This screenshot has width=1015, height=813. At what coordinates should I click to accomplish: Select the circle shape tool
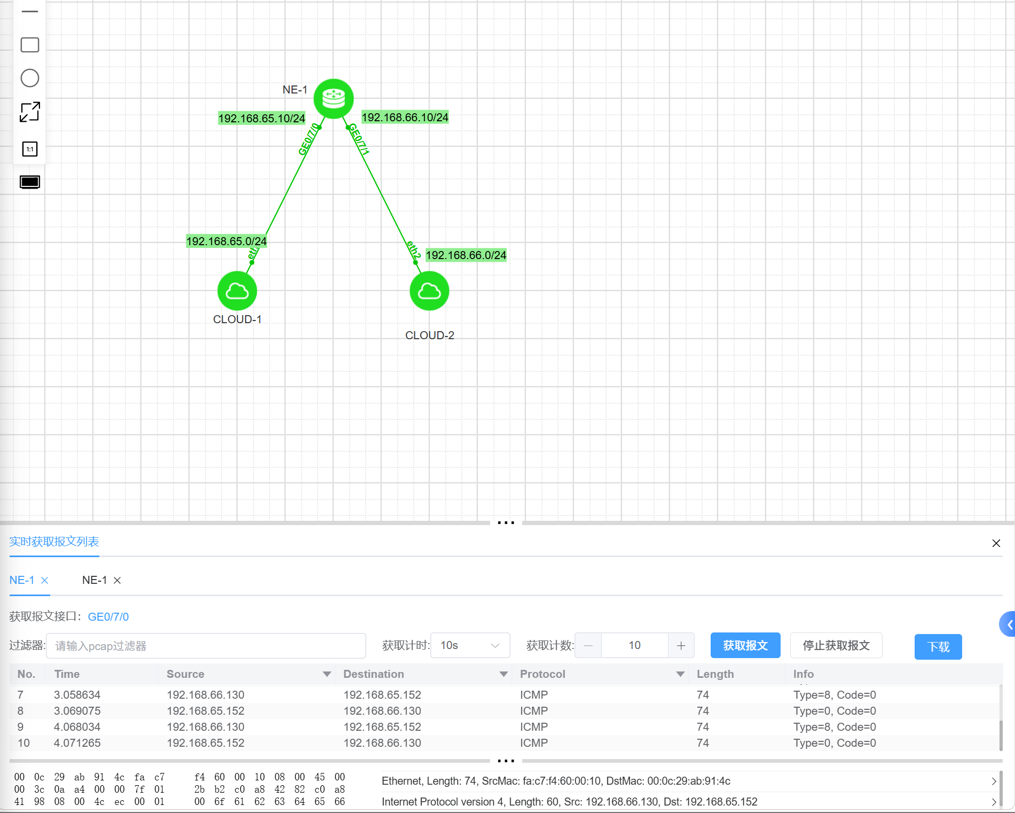tap(29, 78)
